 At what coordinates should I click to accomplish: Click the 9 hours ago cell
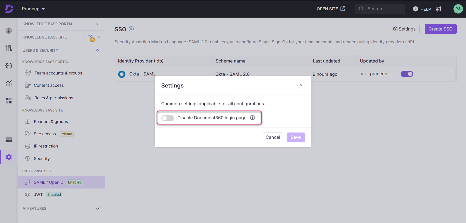(325, 74)
